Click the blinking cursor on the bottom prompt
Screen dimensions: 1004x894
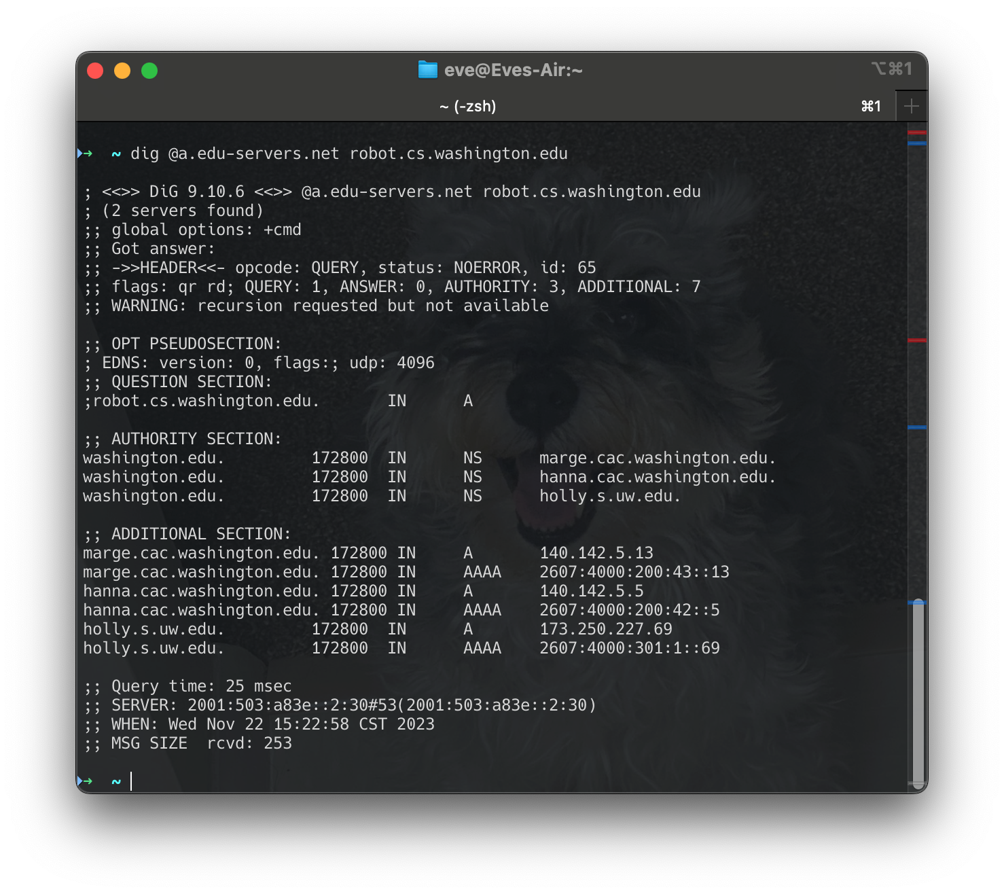pos(131,781)
